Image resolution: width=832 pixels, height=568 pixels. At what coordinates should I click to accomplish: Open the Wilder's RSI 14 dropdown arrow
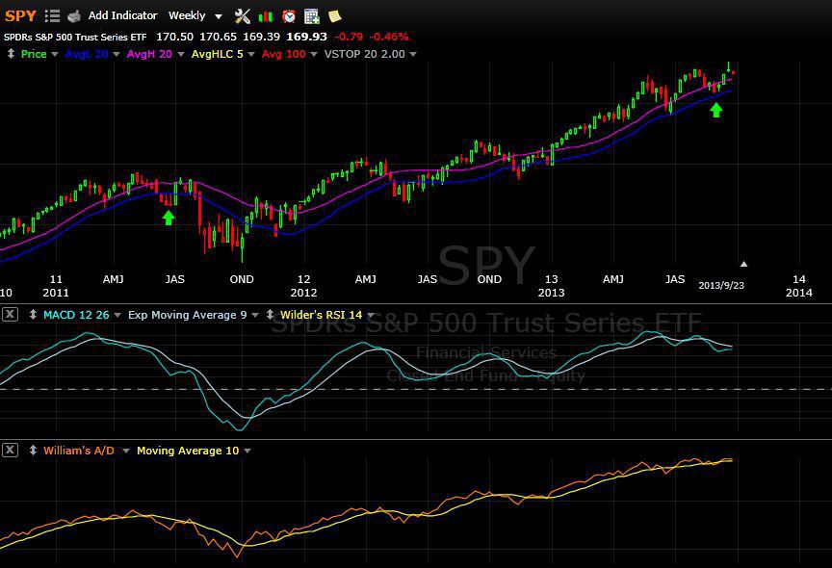(371, 315)
